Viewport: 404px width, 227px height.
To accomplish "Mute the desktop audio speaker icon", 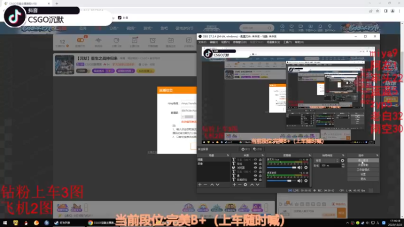I will click(x=299, y=181).
